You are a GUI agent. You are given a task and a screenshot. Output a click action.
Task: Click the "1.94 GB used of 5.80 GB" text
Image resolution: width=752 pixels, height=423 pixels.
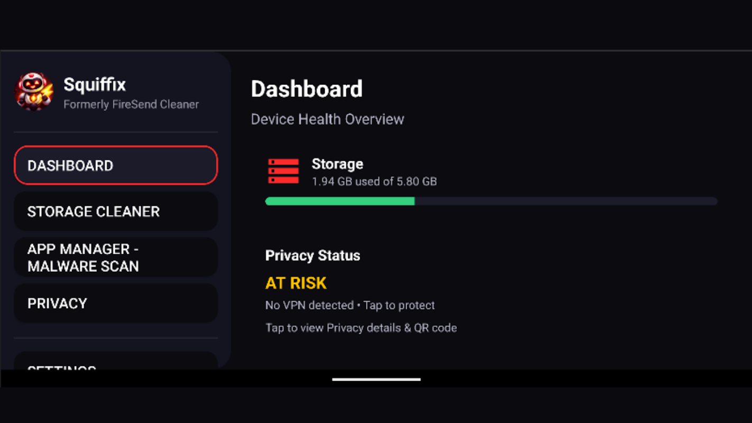[x=374, y=182]
